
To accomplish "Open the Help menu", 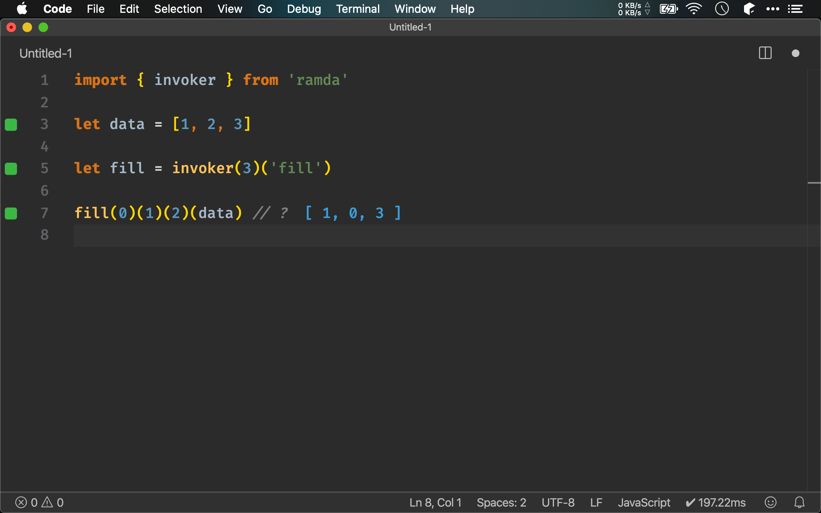I will click(x=462, y=9).
